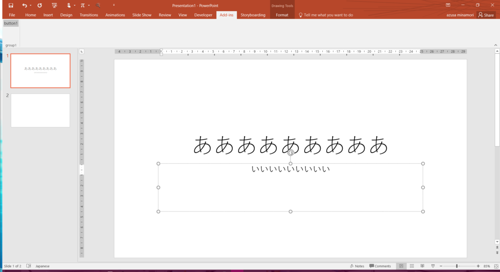Viewport: 500px width, 272px height.
Task: Open the undo history dropdown arrow
Action: (31, 5)
